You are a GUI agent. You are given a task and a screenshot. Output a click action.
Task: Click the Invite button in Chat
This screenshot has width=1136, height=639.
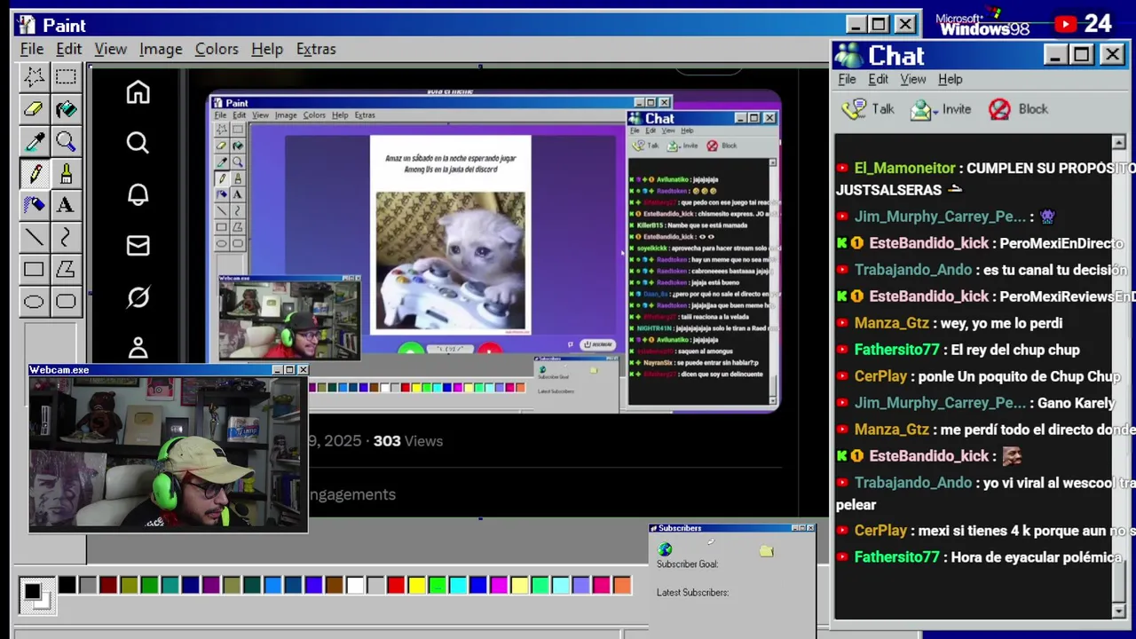[941, 109]
